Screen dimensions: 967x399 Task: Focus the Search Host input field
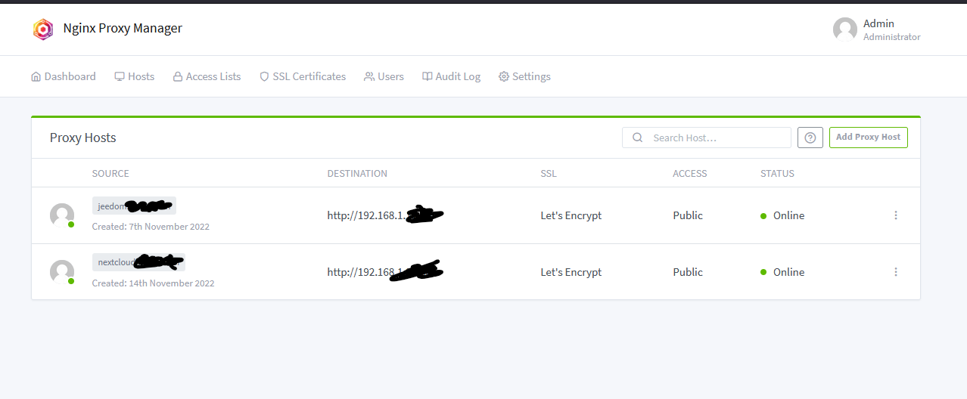pyautogui.click(x=707, y=138)
